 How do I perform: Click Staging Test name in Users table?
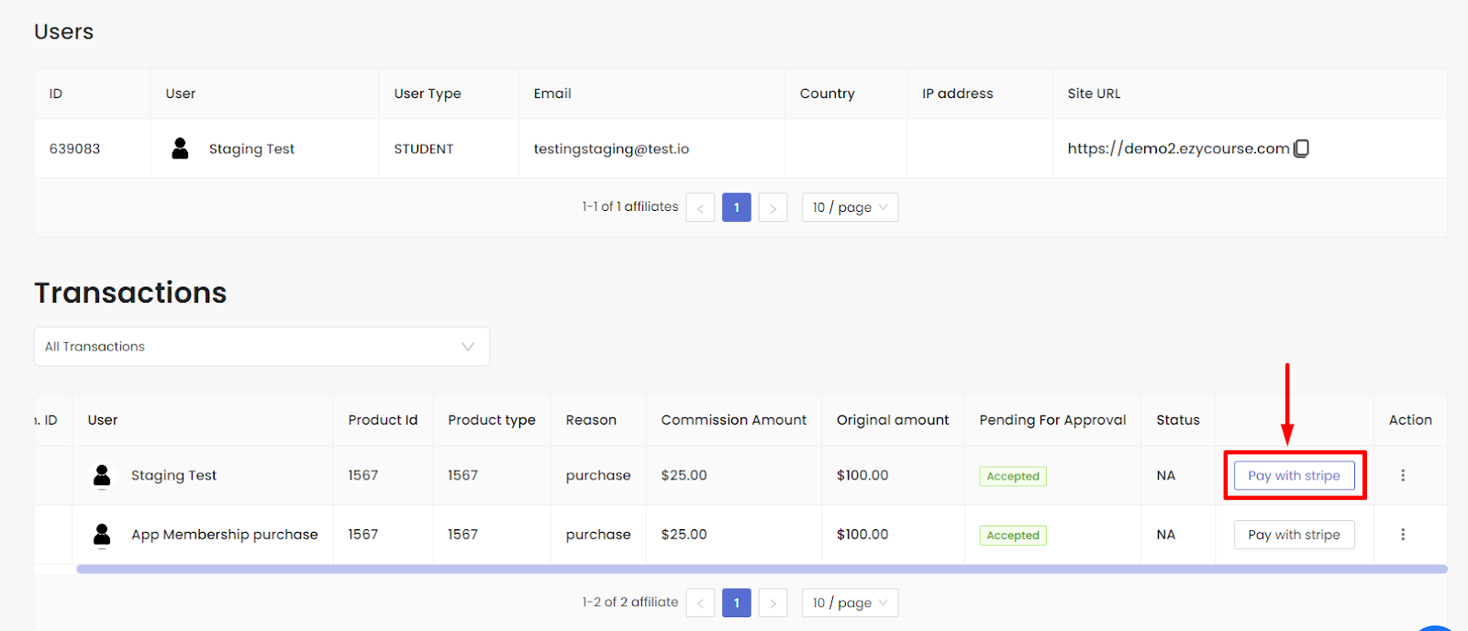(x=251, y=149)
